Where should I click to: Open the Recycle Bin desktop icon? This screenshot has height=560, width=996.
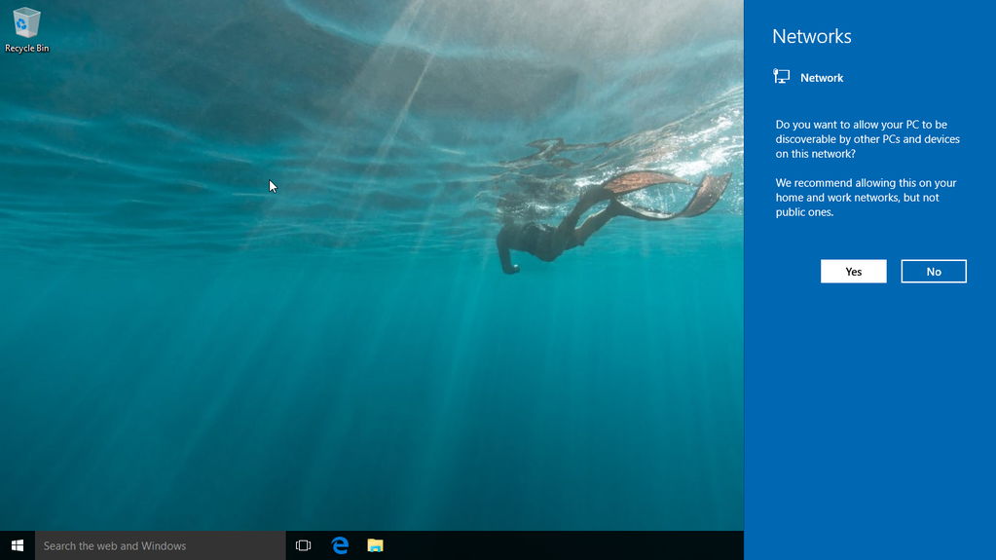[26, 30]
